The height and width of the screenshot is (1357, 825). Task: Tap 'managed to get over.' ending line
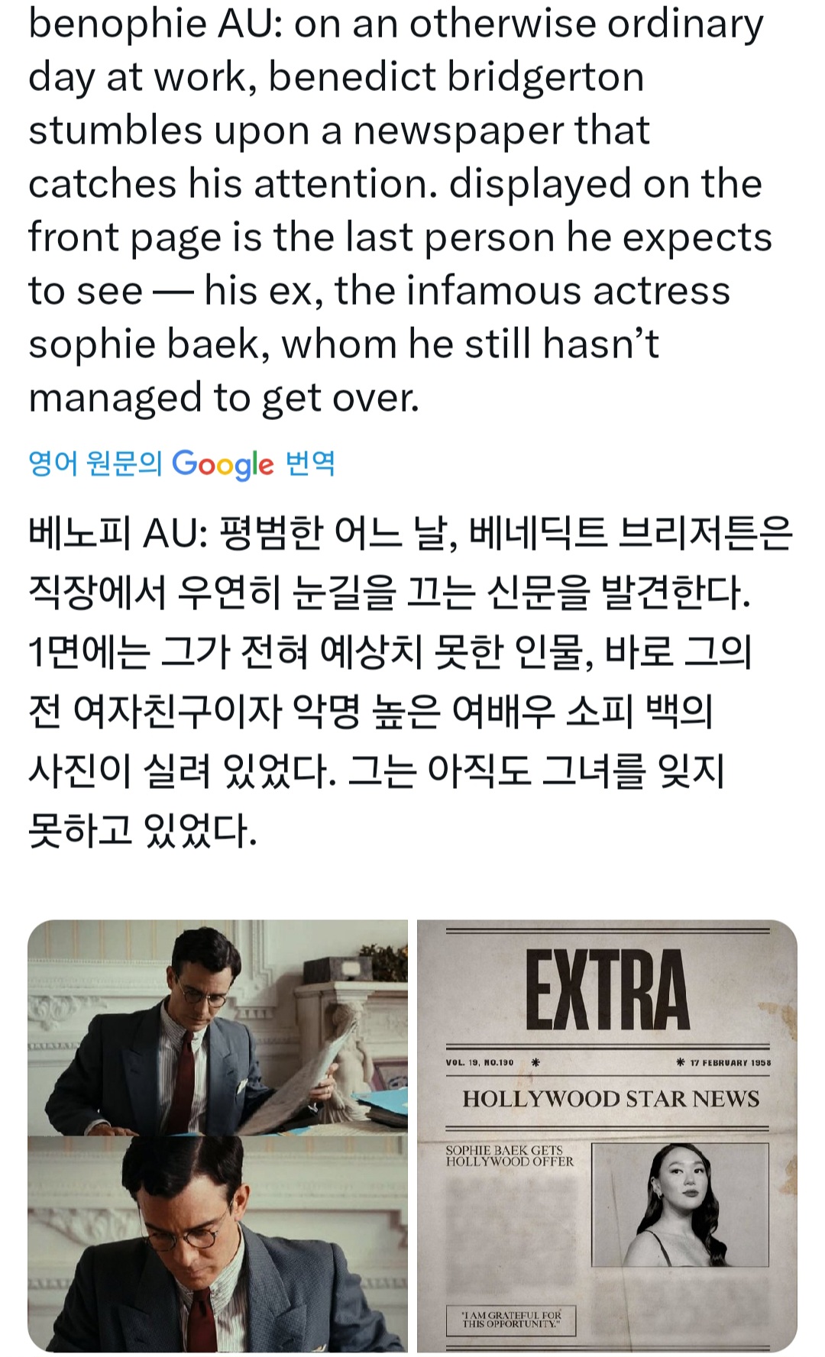tap(224, 398)
